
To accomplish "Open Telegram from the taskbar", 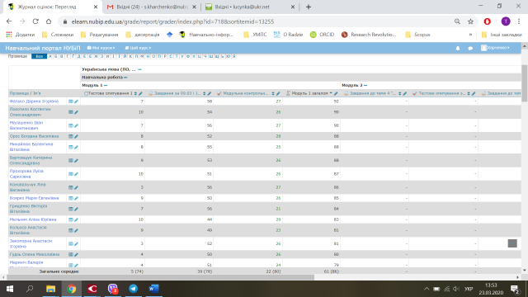I will coord(134,289).
